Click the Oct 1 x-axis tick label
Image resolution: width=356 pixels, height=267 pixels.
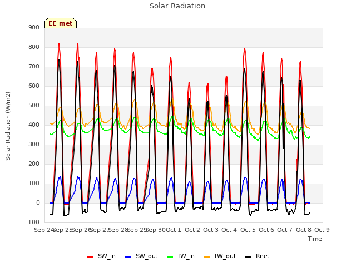174,230
